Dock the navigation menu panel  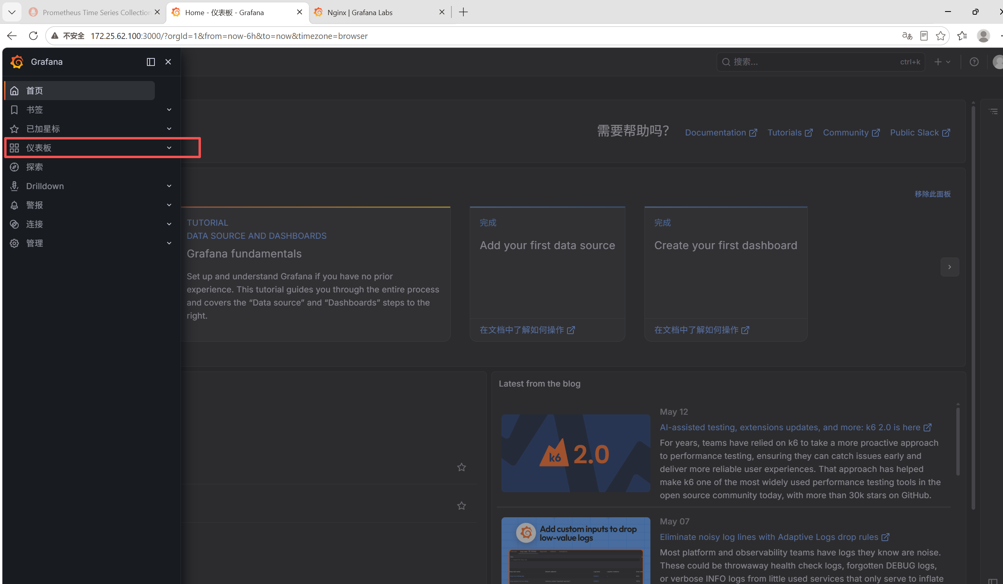click(x=150, y=62)
